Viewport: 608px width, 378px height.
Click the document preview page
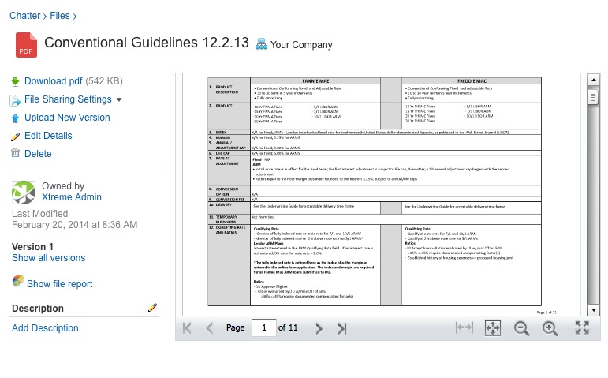pyautogui.click(x=382, y=195)
